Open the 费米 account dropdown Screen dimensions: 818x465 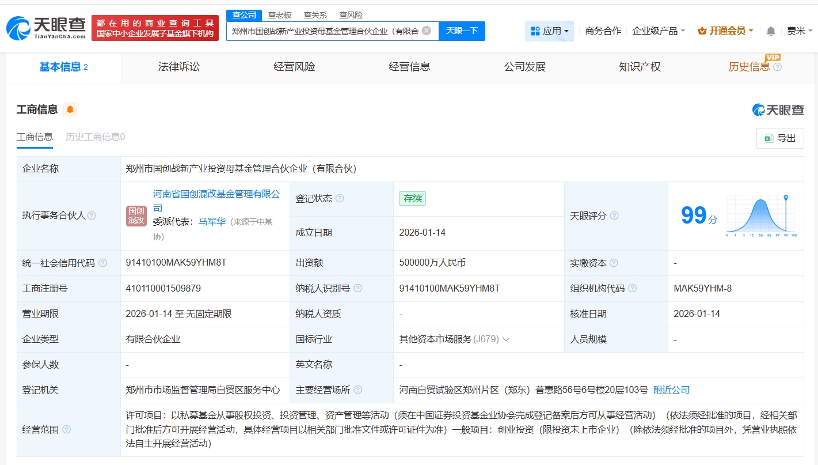[799, 31]
